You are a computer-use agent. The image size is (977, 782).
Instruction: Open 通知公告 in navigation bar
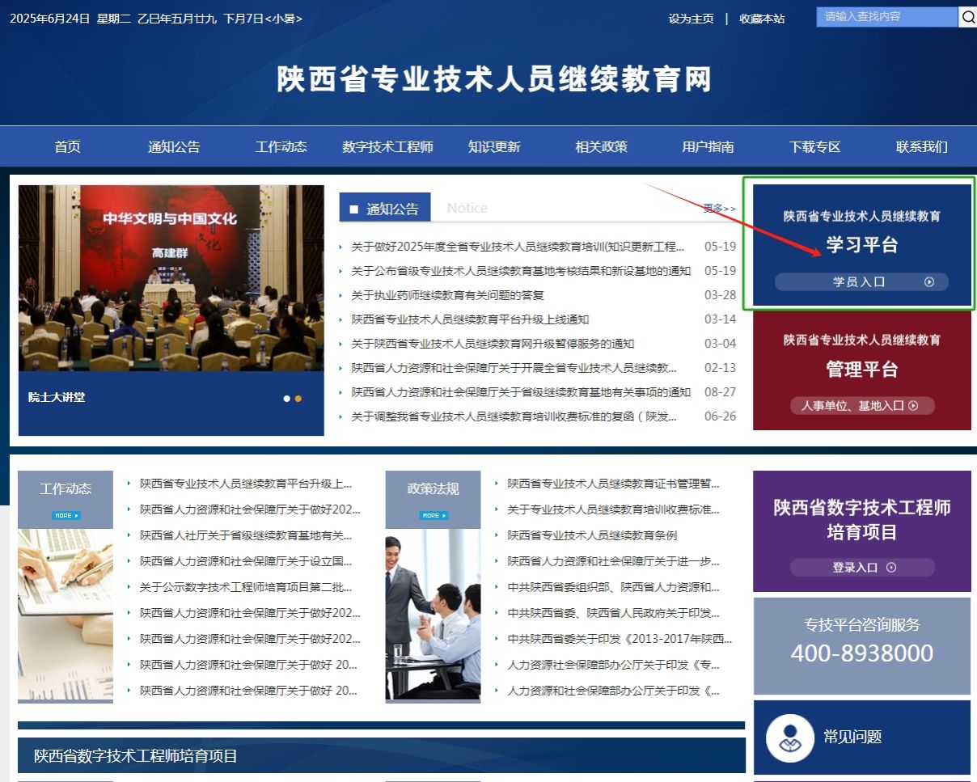point(174,147)
